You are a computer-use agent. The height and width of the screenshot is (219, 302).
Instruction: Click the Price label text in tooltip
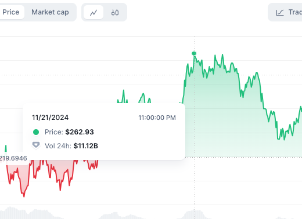click(54, 132)
